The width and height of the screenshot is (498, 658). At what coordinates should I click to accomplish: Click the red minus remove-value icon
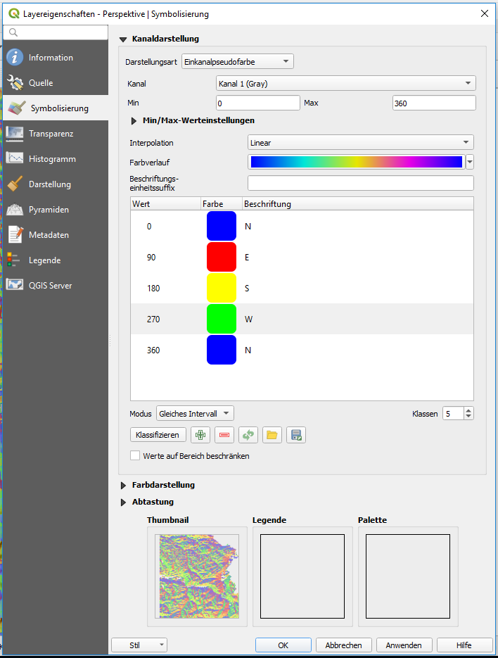[x=224, y=435]
